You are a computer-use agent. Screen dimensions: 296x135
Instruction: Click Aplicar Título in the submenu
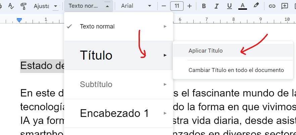pyautogui.click(x=206, y=51)
